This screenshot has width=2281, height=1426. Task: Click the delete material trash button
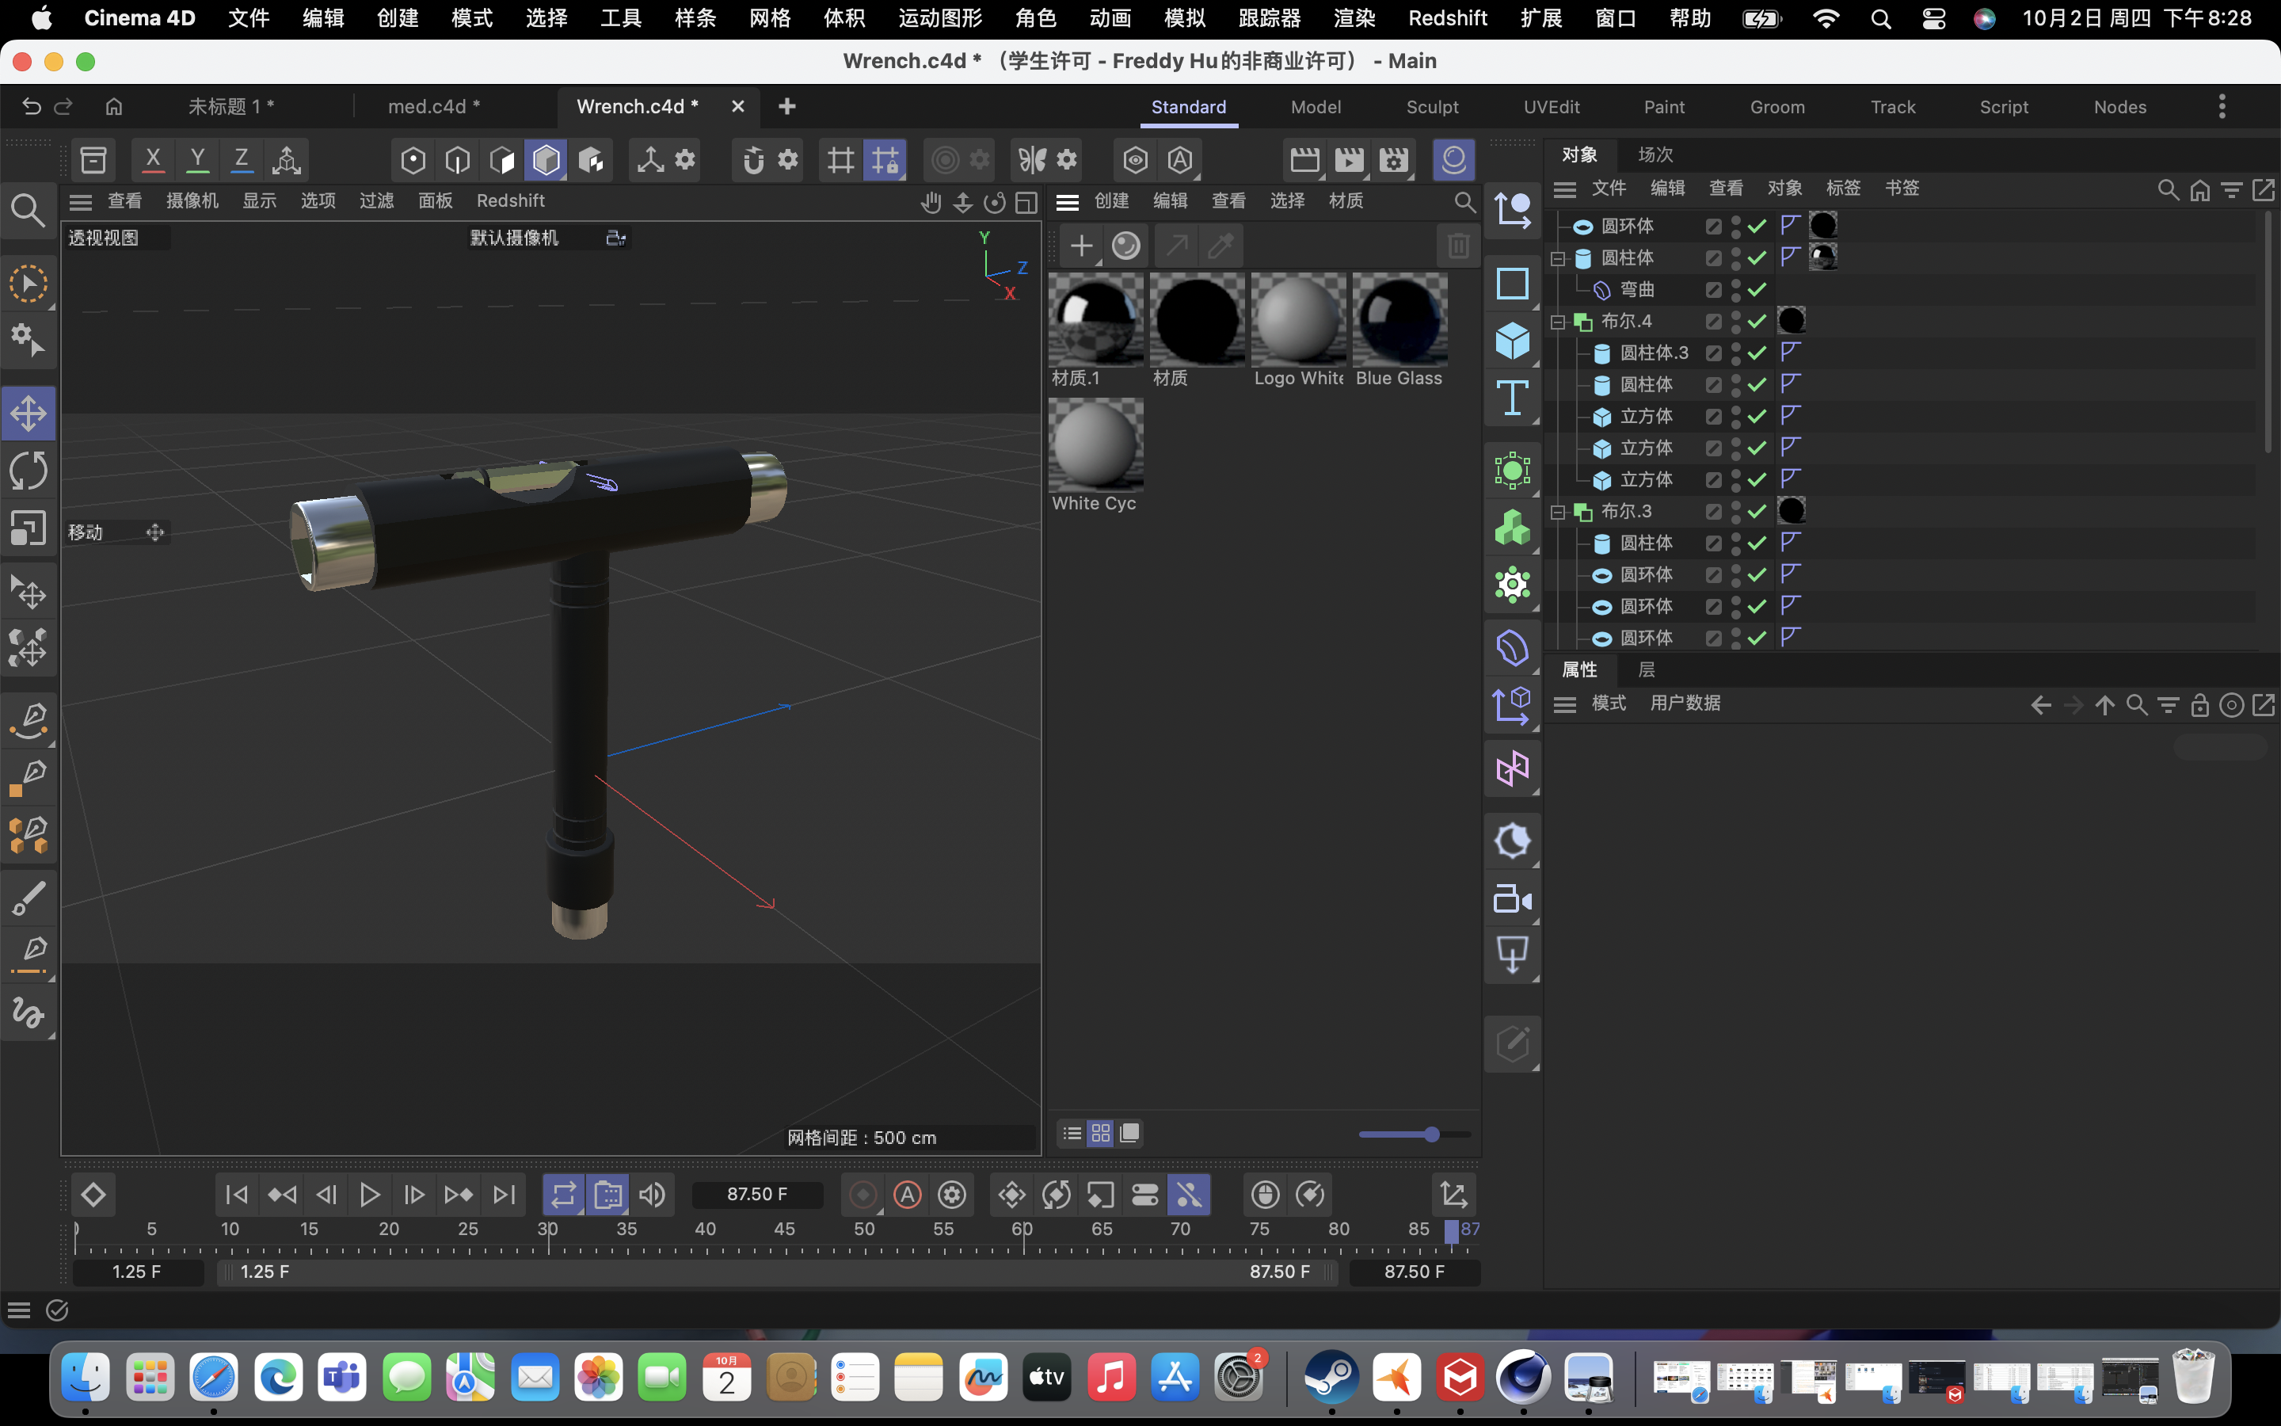pyautogui.click(x=1457, y=246)
